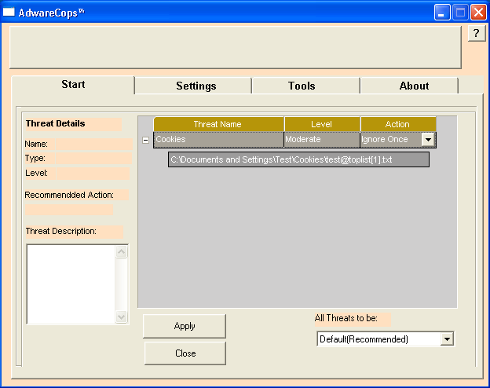This screenshot has height=388, width=490.
Task: Click inside the Threat Description text box
Action: point(71,284)
